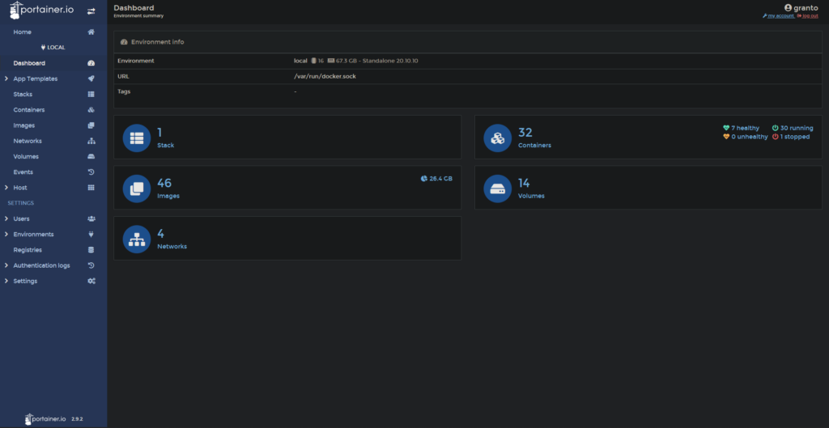Image resolution: width=829 pixels, height=428 pixels.
Task: Open Images in the sidebar
Action: click(x=24, y=125)
